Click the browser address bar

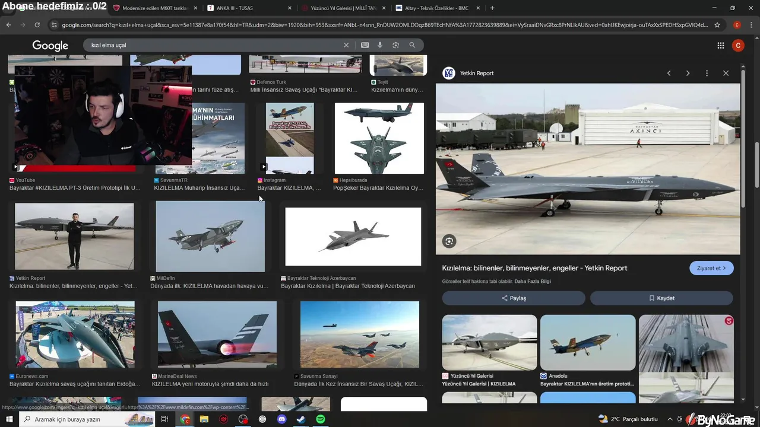point(385,25)
